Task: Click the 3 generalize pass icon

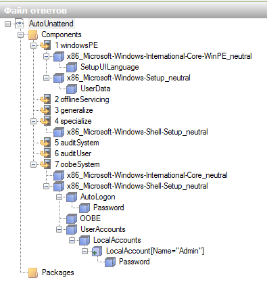Action: 46,110
